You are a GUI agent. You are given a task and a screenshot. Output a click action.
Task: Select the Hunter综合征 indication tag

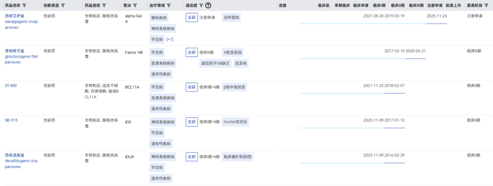236,122
